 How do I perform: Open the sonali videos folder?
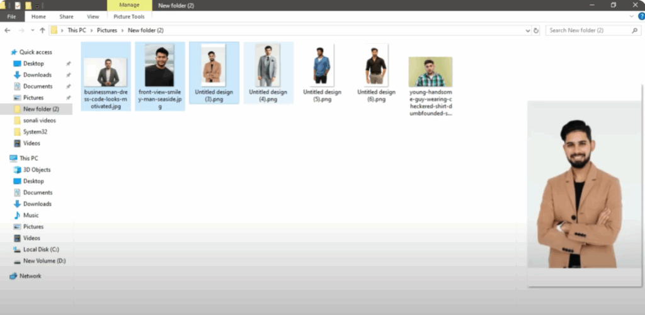point(39,120)
